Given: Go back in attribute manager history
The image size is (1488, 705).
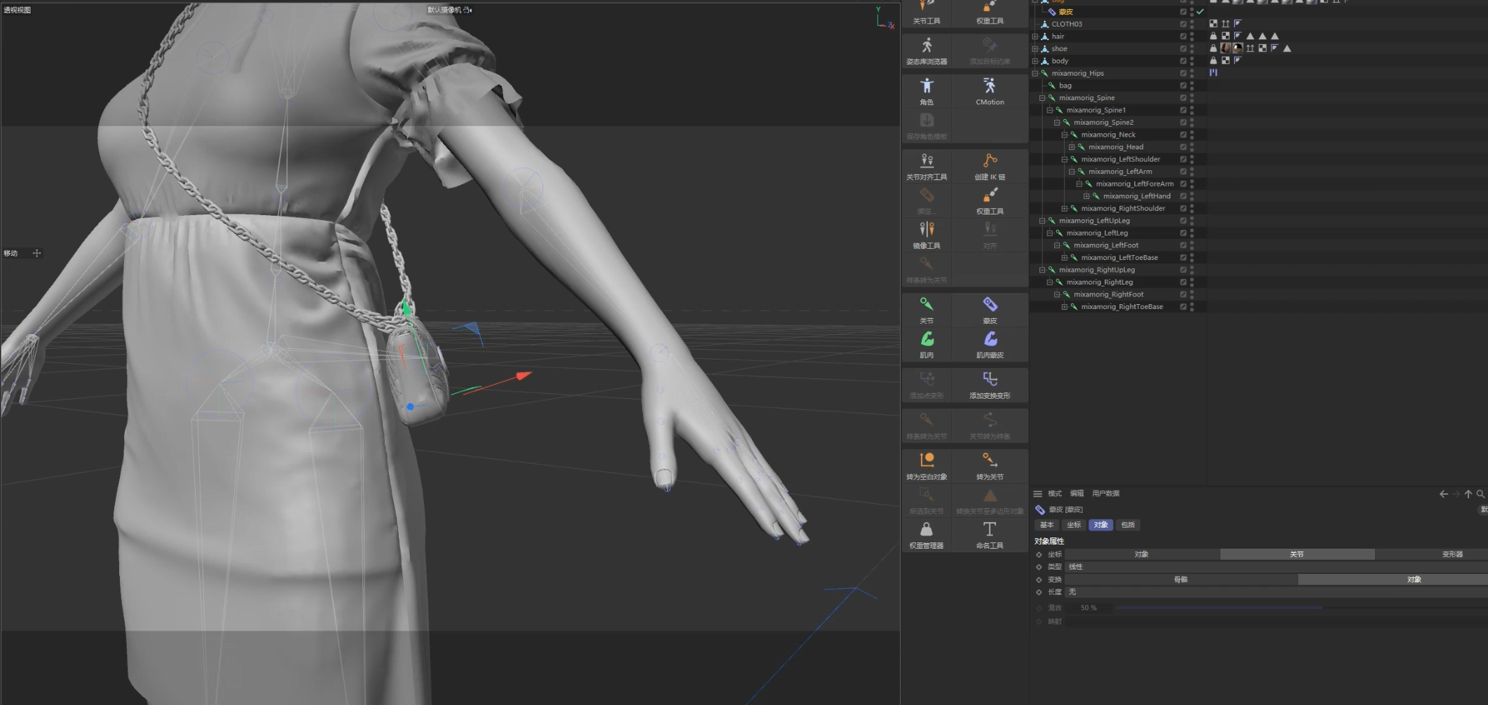Looking at the screenshot, I should (x=1444, y=494).
